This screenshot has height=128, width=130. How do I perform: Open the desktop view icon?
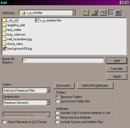coord(94,13)
